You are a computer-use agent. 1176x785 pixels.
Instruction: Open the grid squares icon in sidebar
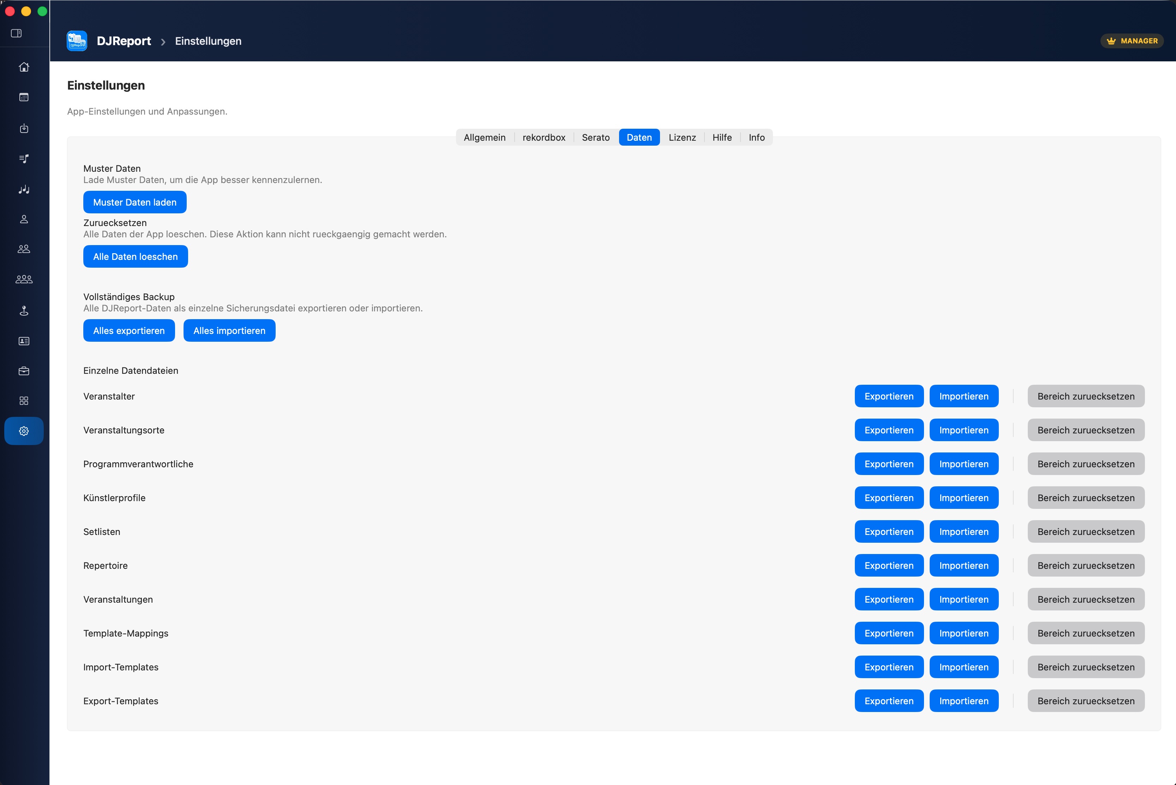tap(24, 401)
